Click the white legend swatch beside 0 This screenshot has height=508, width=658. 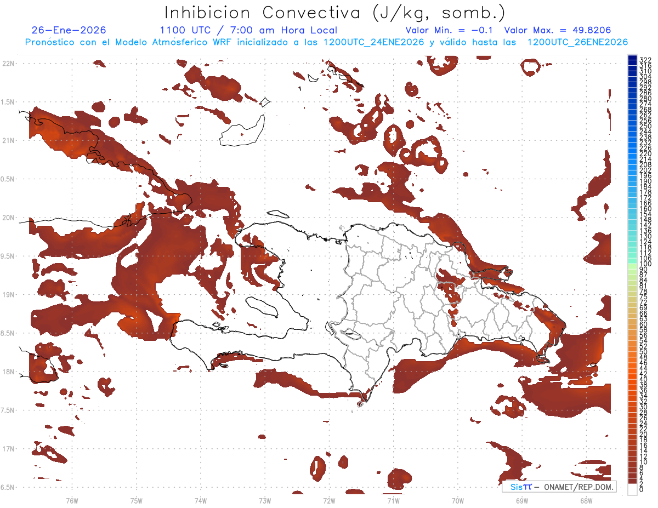(632, 489)
